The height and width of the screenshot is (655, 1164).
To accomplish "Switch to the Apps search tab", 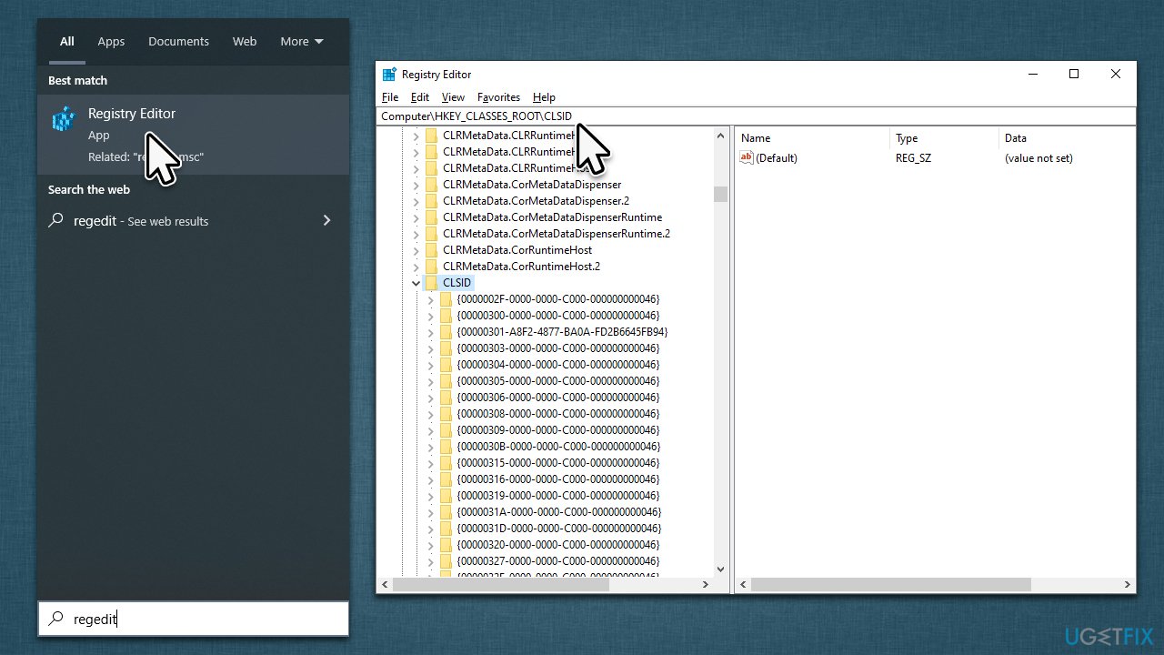I will (x=111, y=42).
